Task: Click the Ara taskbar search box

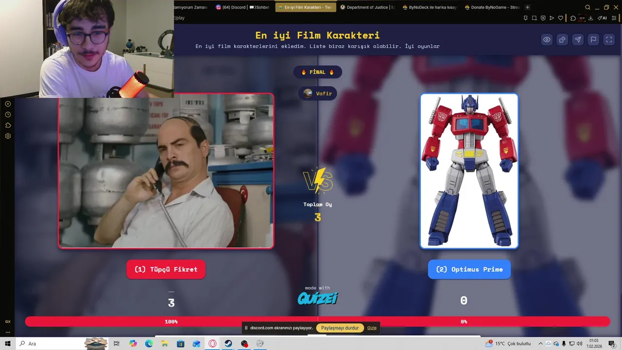Action: (62, 344)
